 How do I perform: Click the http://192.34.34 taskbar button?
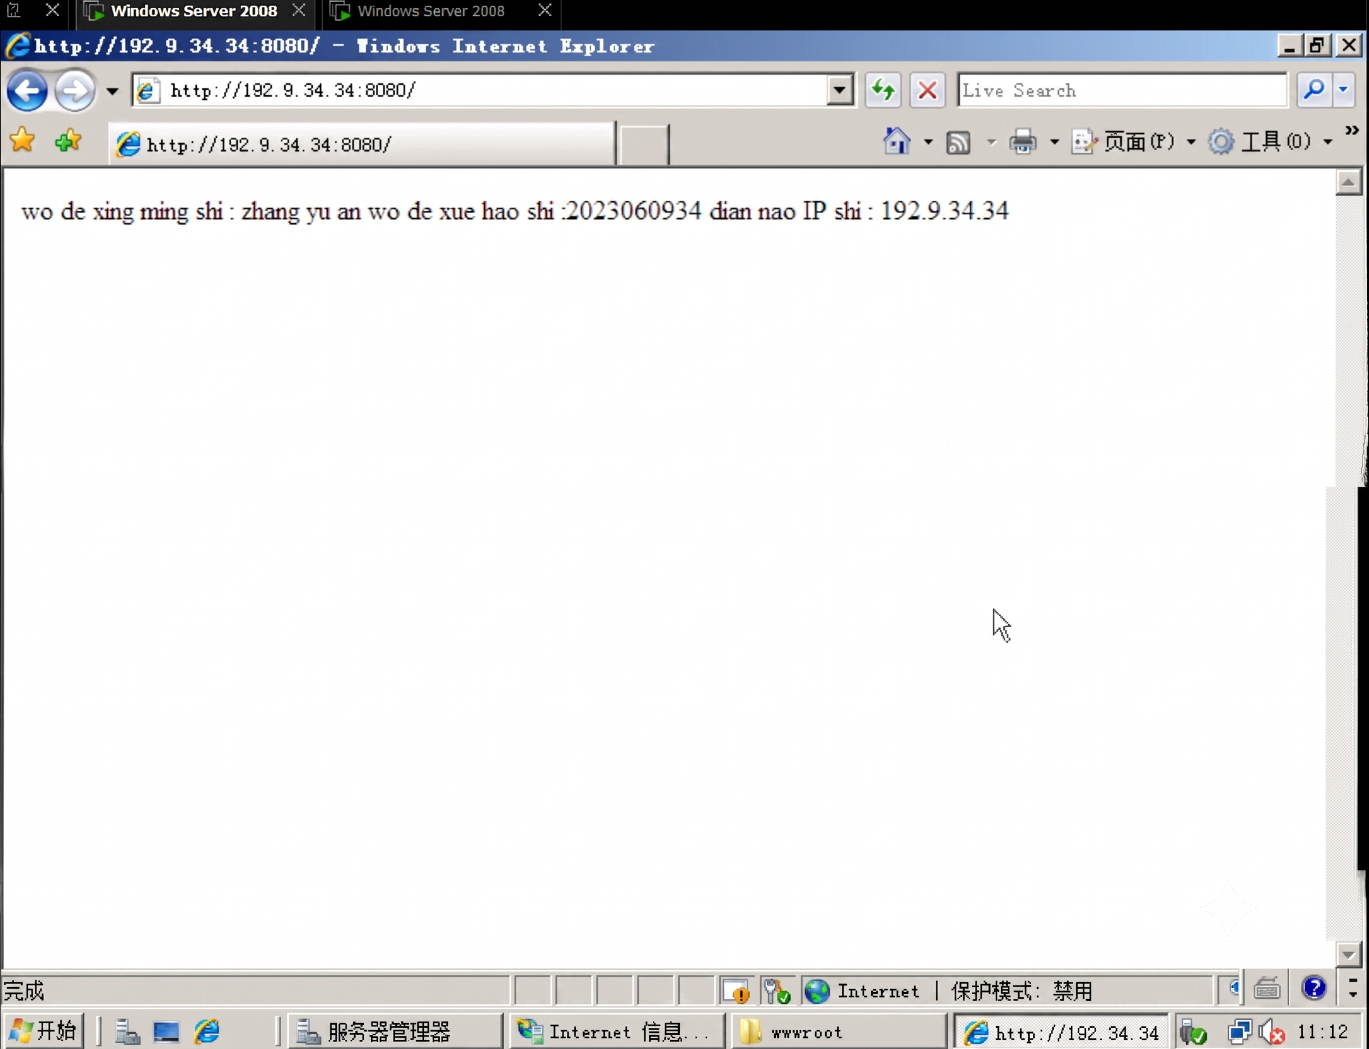click(x=1060, y=1032)
